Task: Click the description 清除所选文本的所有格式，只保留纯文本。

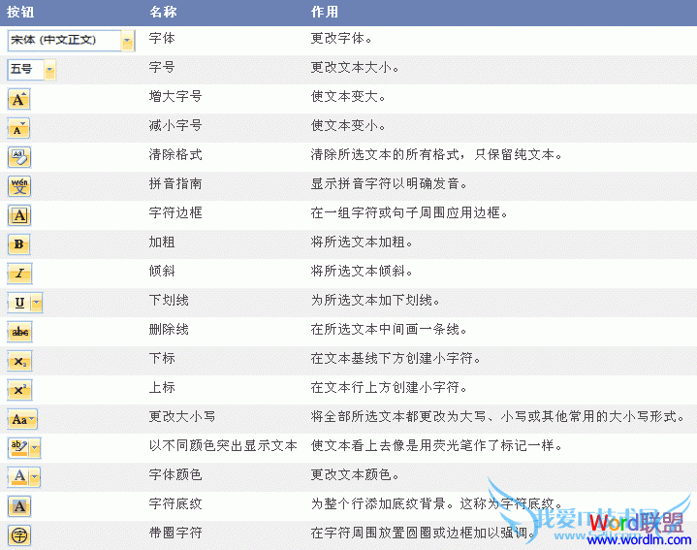Action: click(436, 154)
